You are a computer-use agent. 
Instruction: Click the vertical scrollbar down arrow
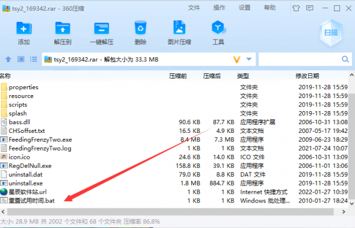[x=351, y=204]
